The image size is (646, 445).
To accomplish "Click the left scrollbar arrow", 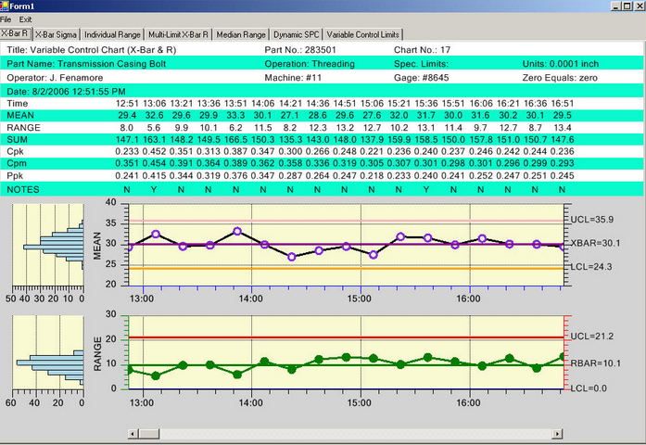I will coord(133,434).
